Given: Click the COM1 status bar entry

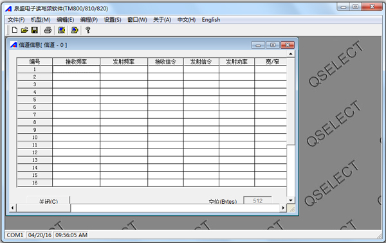Looking at the screenshot, I should click(x=15, y=235).
